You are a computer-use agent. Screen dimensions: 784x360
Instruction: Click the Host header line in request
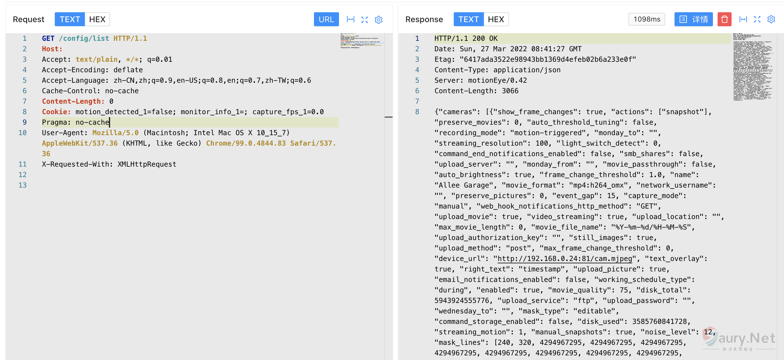tap(52, 49)
